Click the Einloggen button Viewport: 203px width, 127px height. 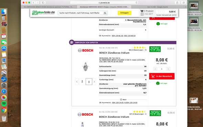(125, 13)
